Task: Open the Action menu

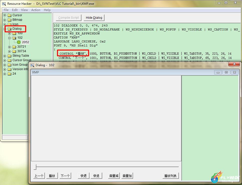Action: [36, 10]
